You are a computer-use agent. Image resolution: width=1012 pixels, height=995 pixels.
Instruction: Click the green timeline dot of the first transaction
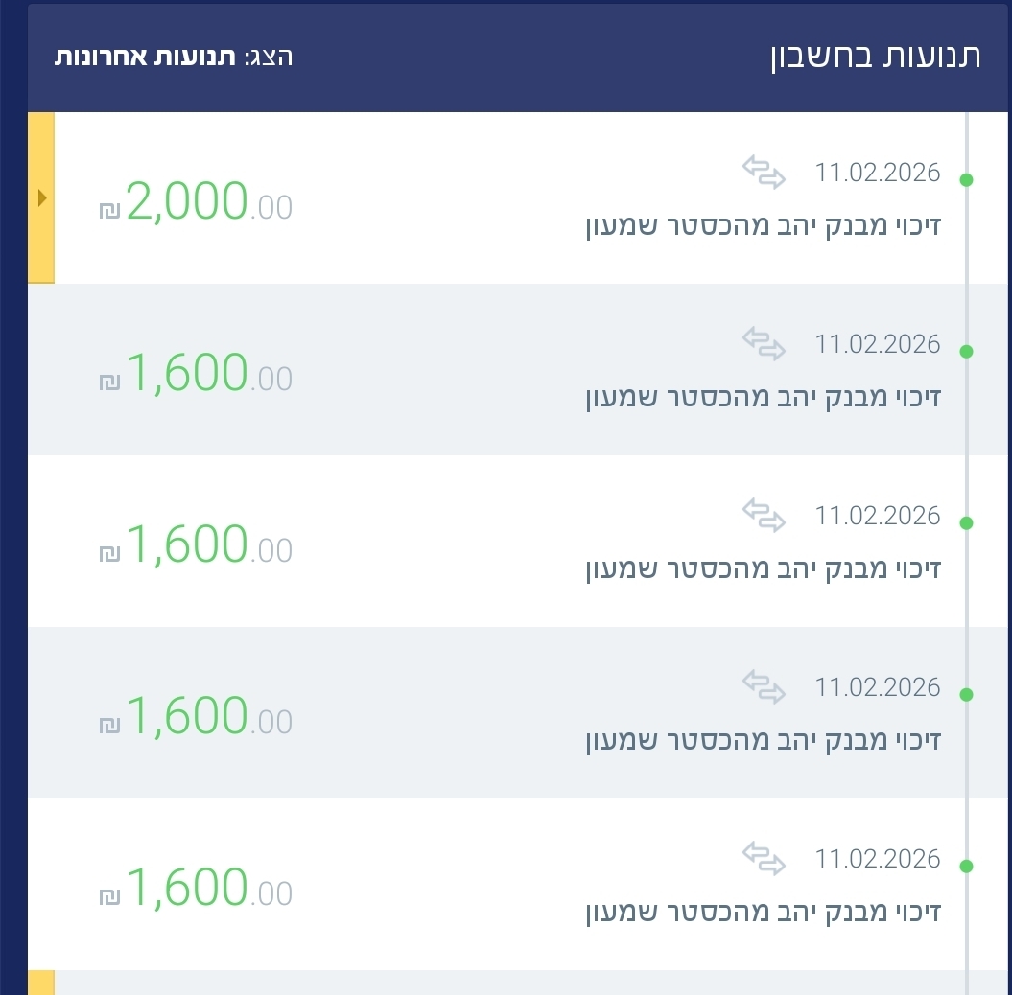pyautogui.click(x=966, y=180)
